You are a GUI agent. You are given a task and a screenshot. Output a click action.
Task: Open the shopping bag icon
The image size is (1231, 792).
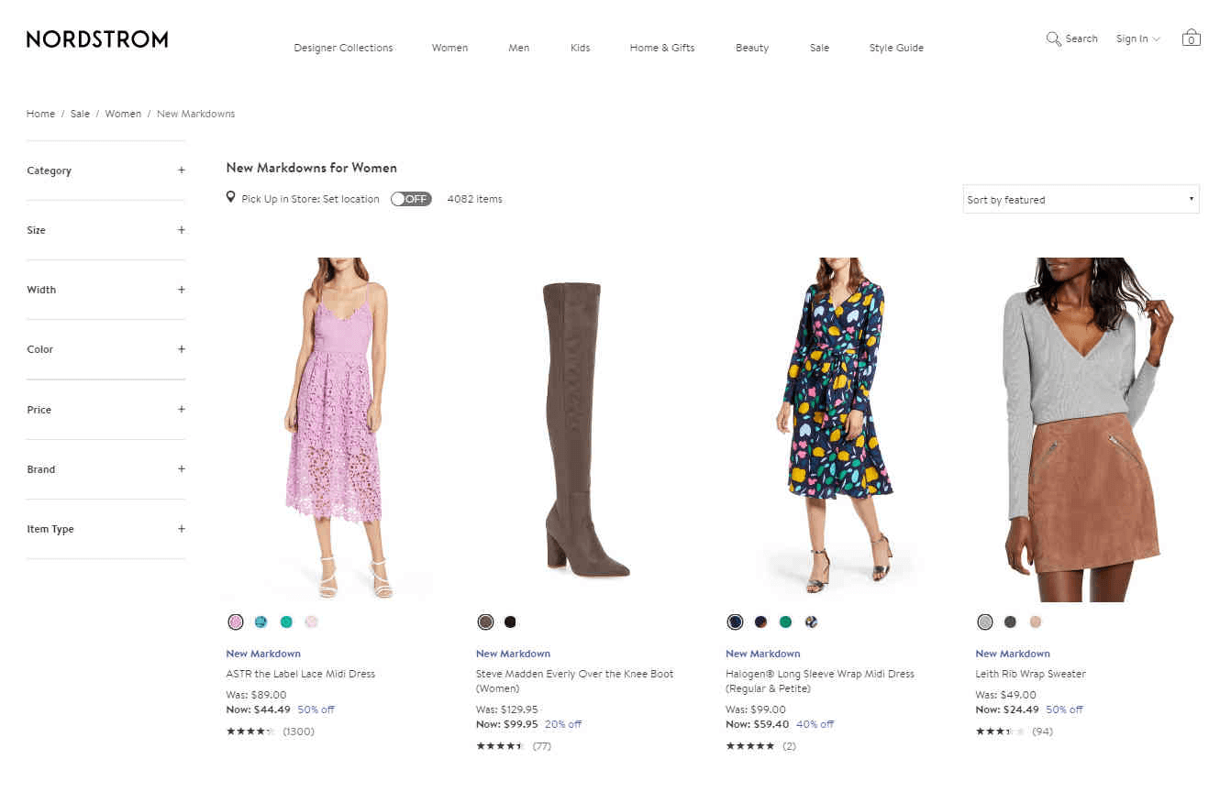point(1191,38)
